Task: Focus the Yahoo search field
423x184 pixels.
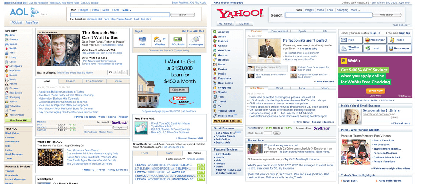Action: click(329, 15)
